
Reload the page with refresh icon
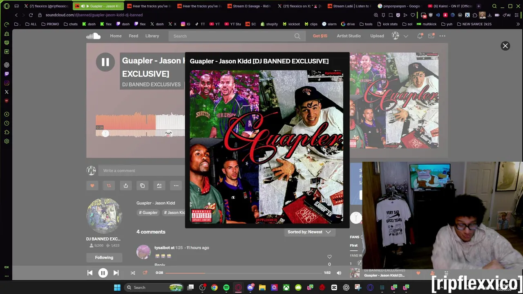click(31, 15)
